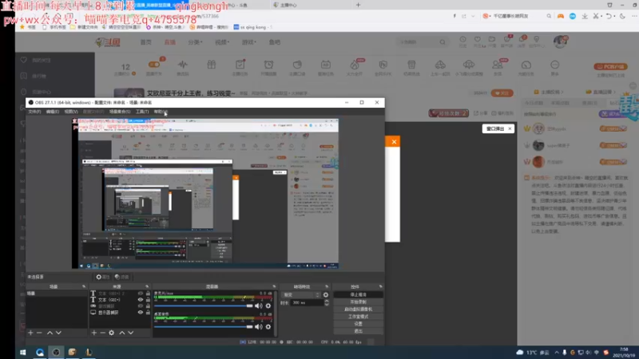Viewport: 639px width, 359px height.
Task: Open settings gear for the first mixer track
Action: [268, 306]
